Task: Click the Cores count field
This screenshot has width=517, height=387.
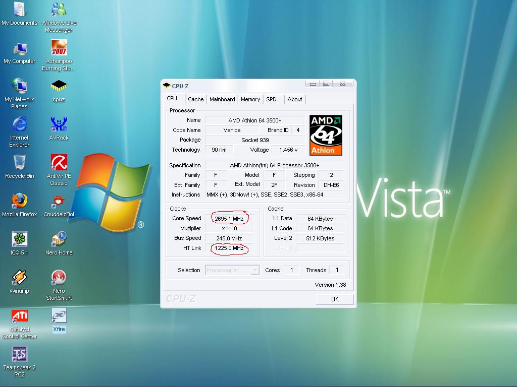Action: coord(291,270)
